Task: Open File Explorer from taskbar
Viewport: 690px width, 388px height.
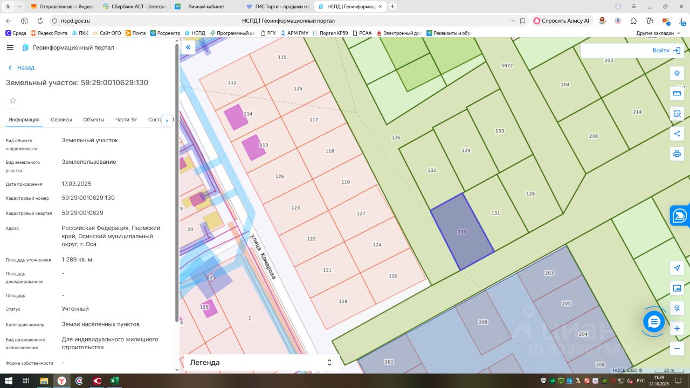Action: tap(44, 380)
